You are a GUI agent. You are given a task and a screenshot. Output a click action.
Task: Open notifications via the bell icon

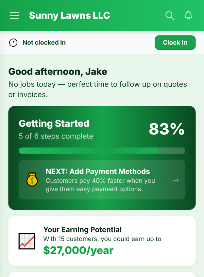pos(188,16)
